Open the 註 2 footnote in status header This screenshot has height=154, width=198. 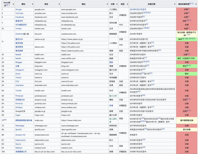[x=191, y=3]
